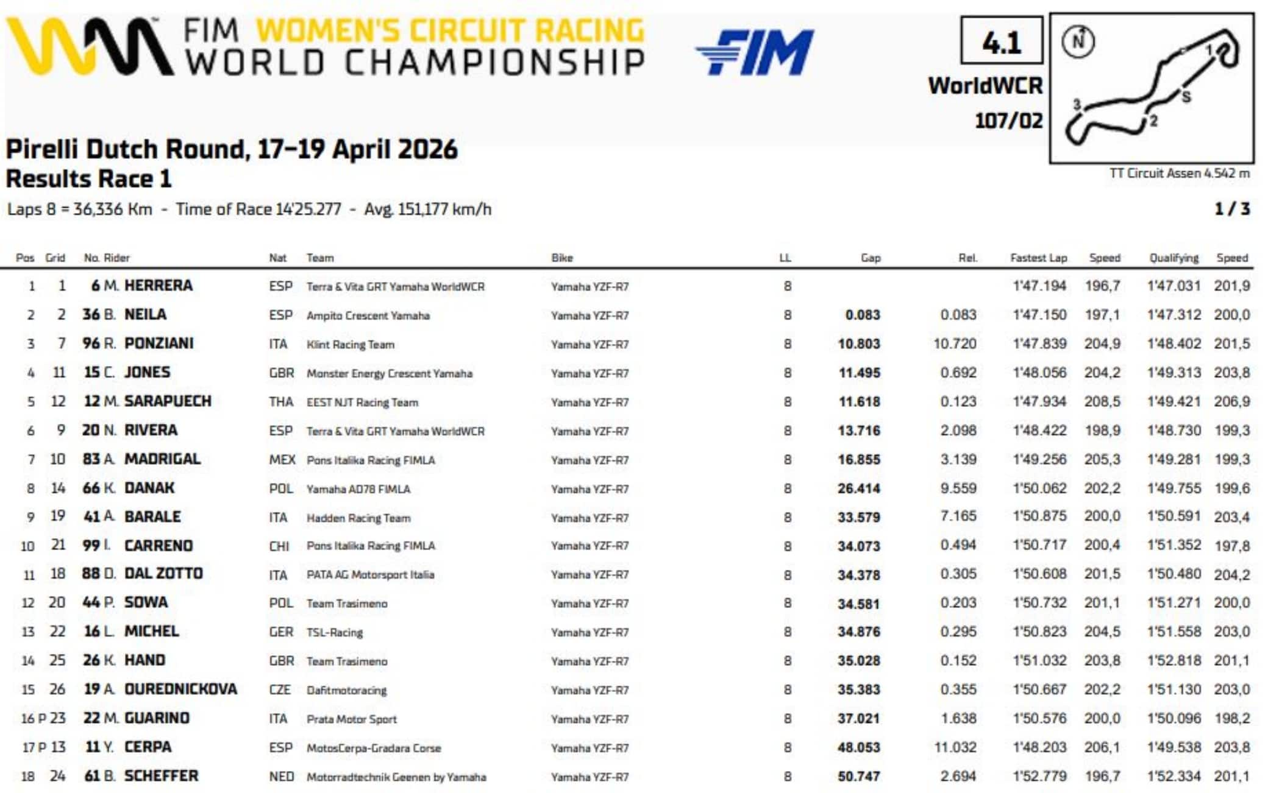Click the North compass icon on map
Image resolution: width=1268 pixels, height=793 pixels.
coord(1078,41)
